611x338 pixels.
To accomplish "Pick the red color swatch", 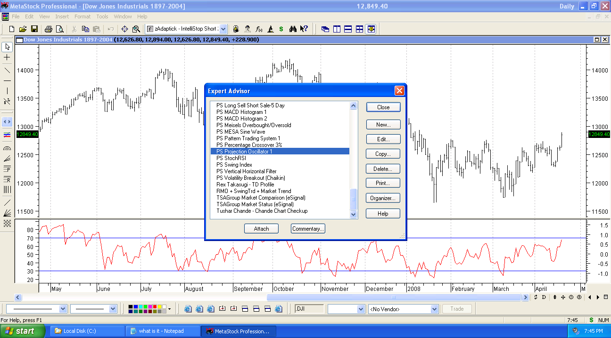I will point(154,307).
